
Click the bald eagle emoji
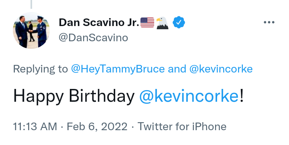click(163, 23)
